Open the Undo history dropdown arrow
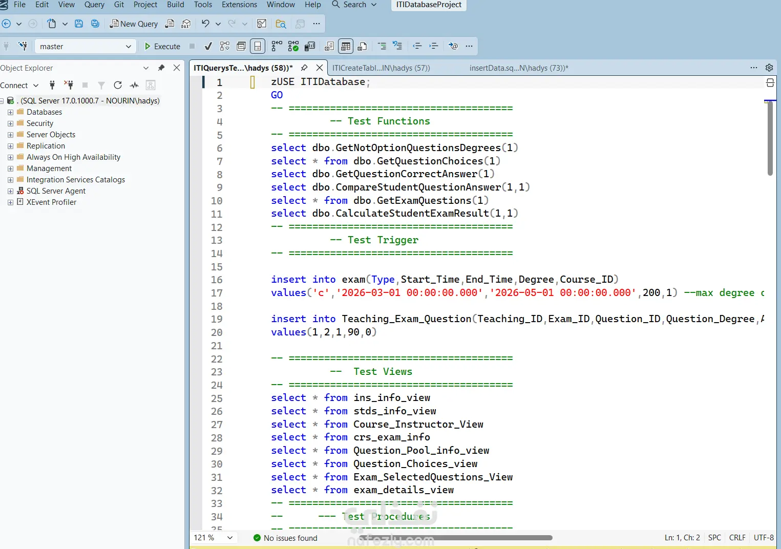The width and height of the screenshot is (781, 549). pos(218,24)
